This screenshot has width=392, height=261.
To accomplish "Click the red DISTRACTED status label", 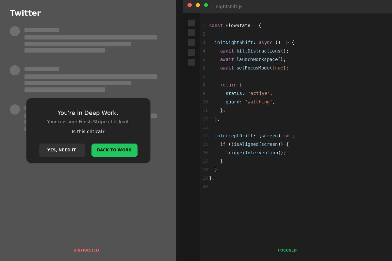I will coord(86,250).
